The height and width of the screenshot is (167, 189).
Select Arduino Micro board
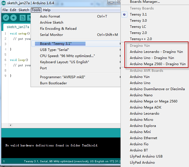point(141,120)
